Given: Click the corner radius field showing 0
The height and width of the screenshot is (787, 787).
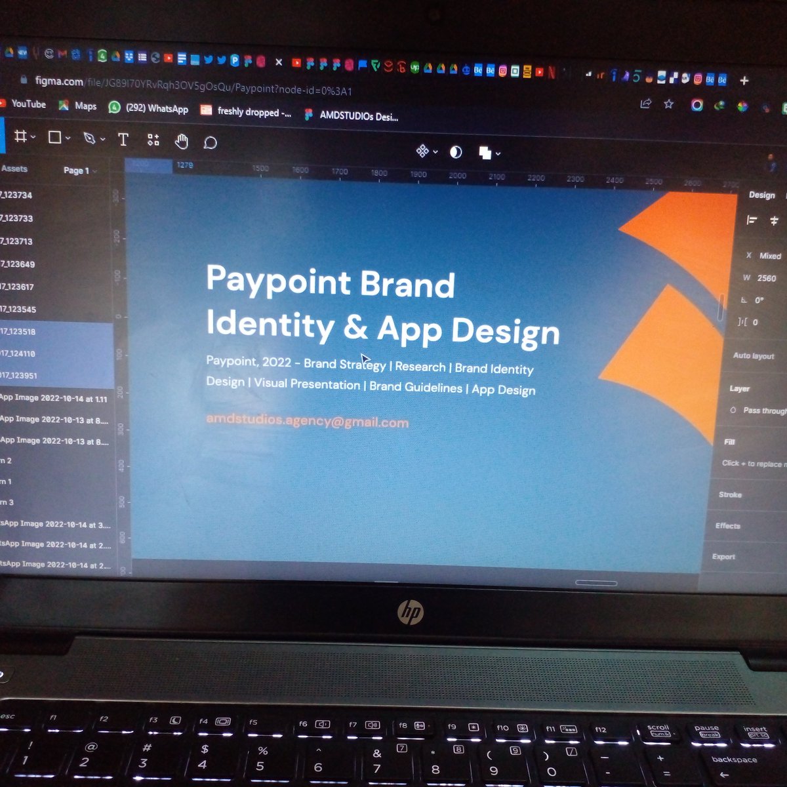Looking at the screenshot, I should pos(749,322).
